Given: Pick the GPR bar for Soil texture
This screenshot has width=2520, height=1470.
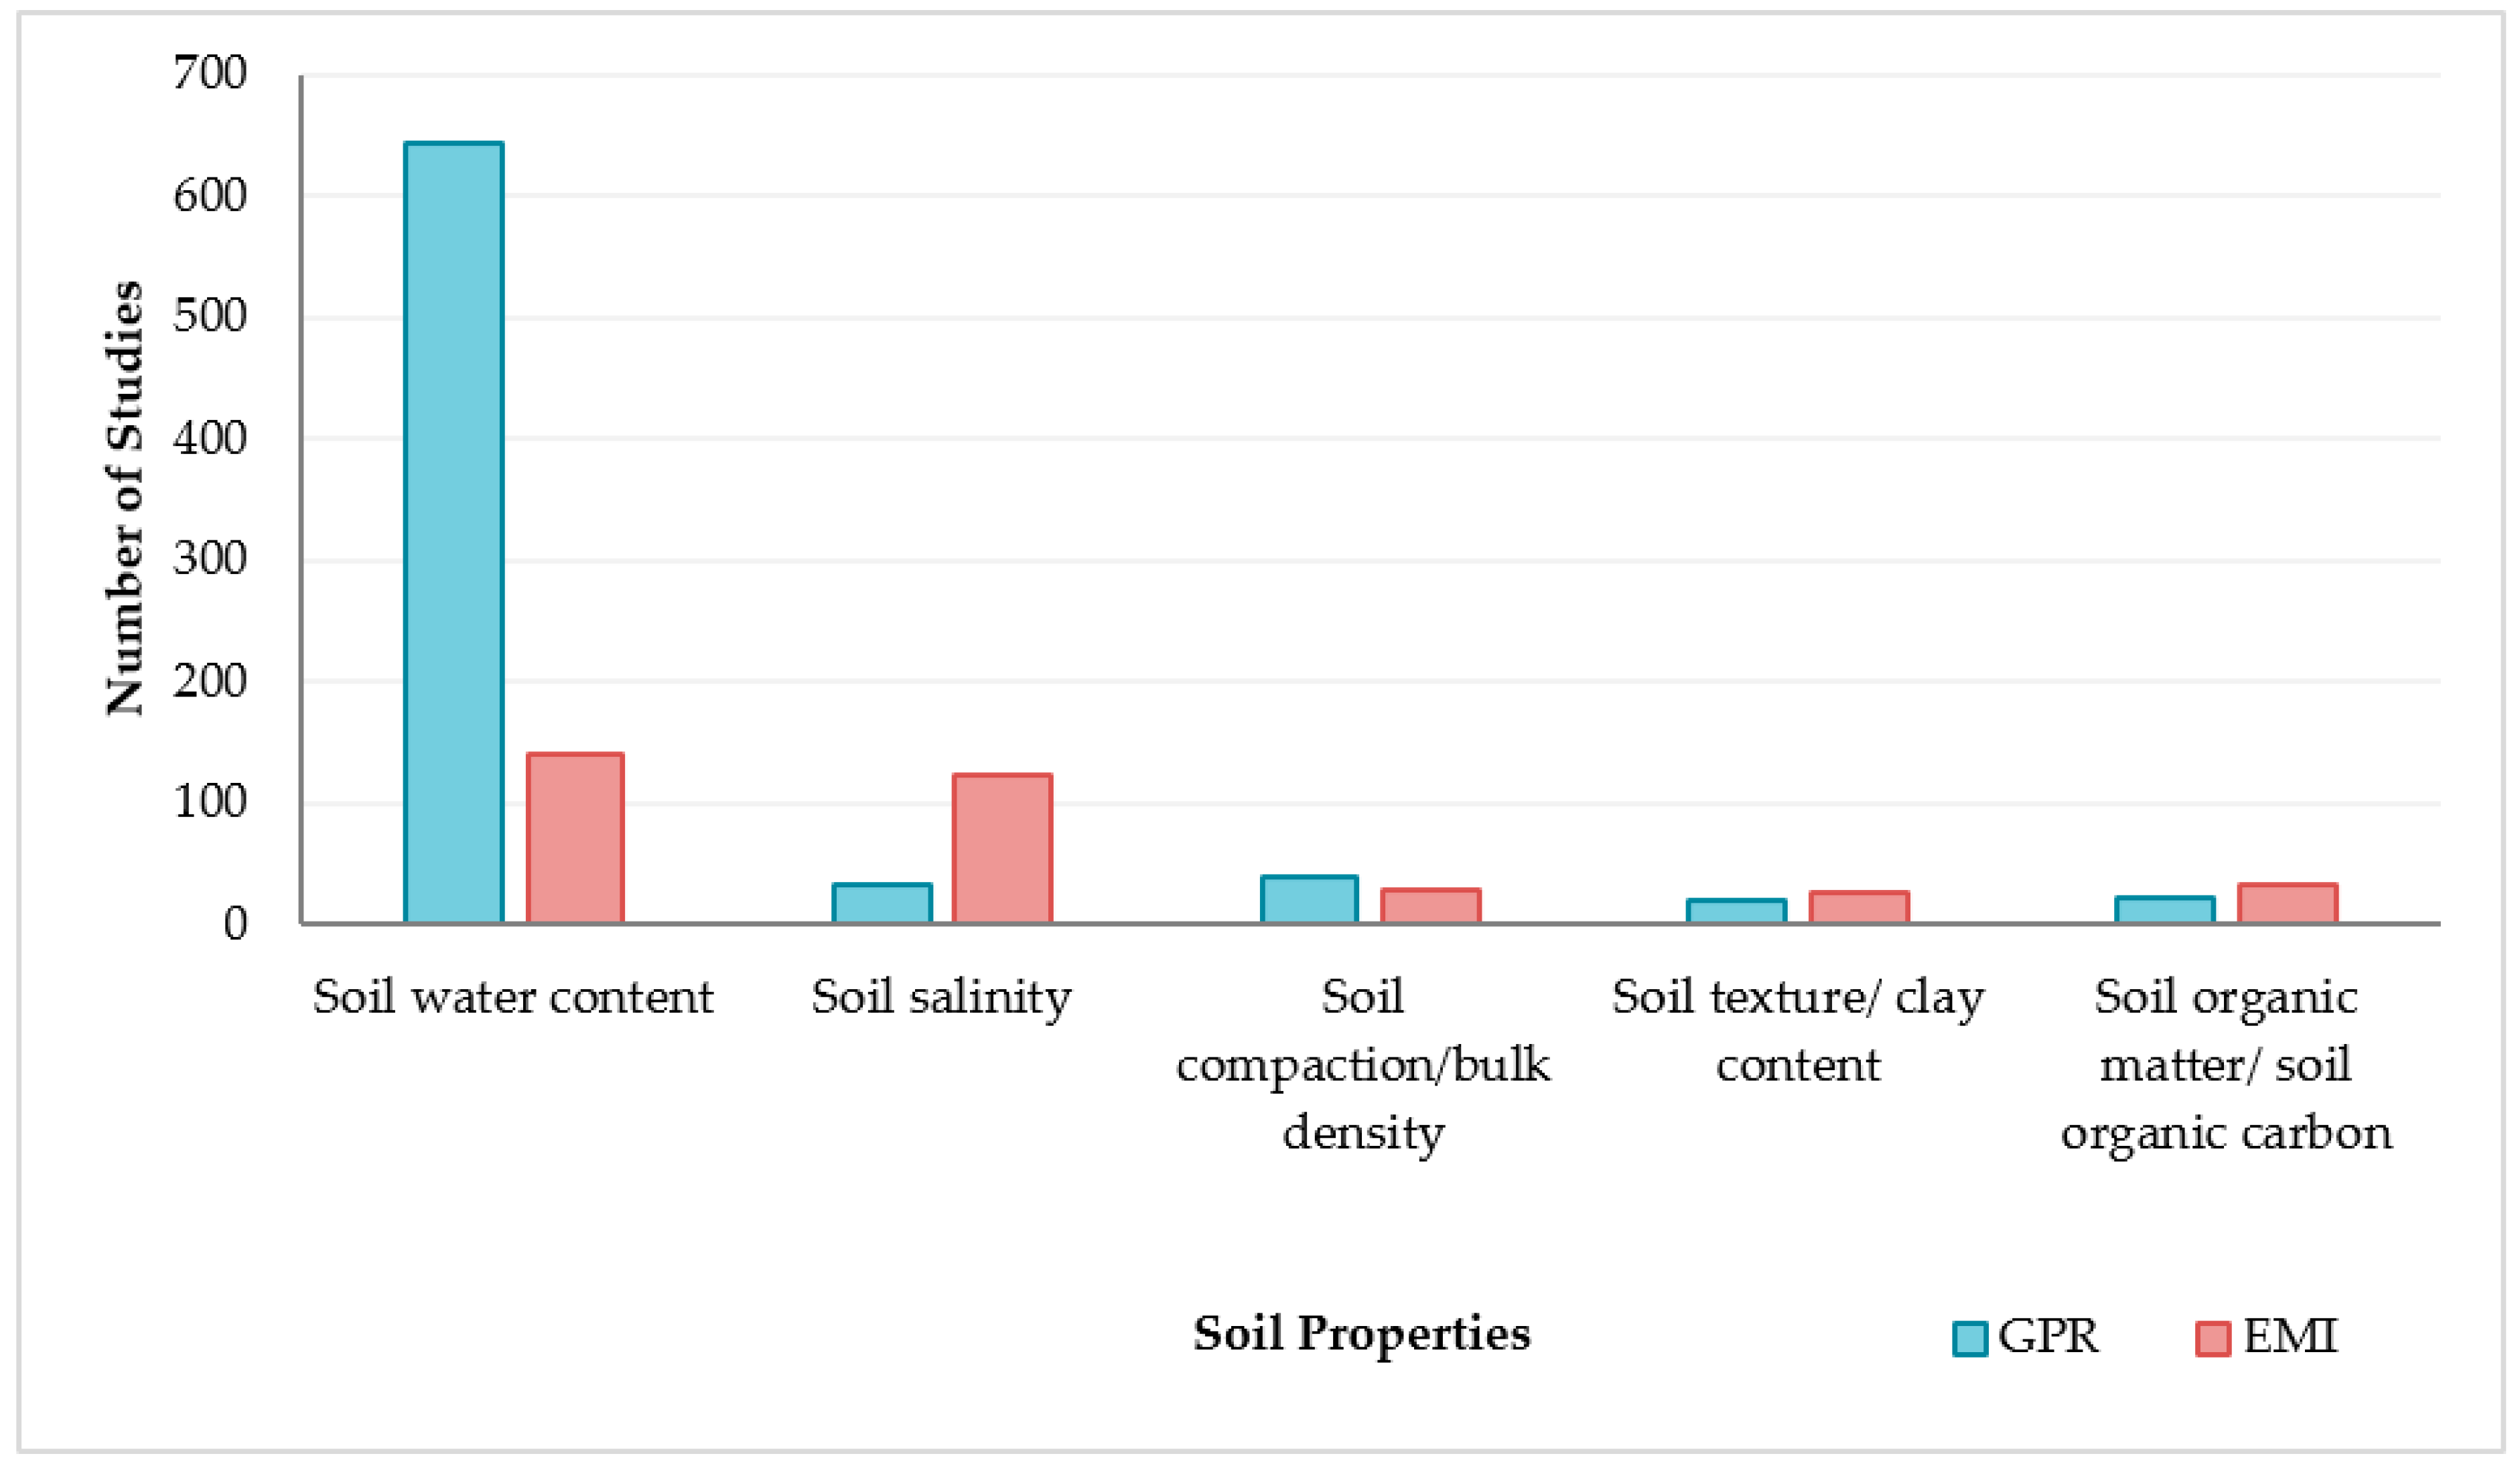Looking at the screenshot, I should tap(1736, 911).
